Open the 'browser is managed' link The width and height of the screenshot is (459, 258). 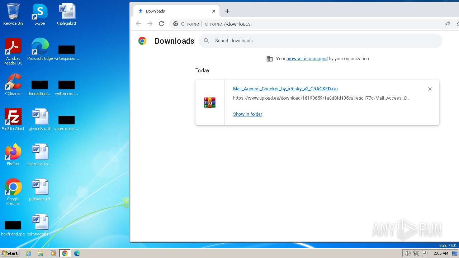(307, 59)
